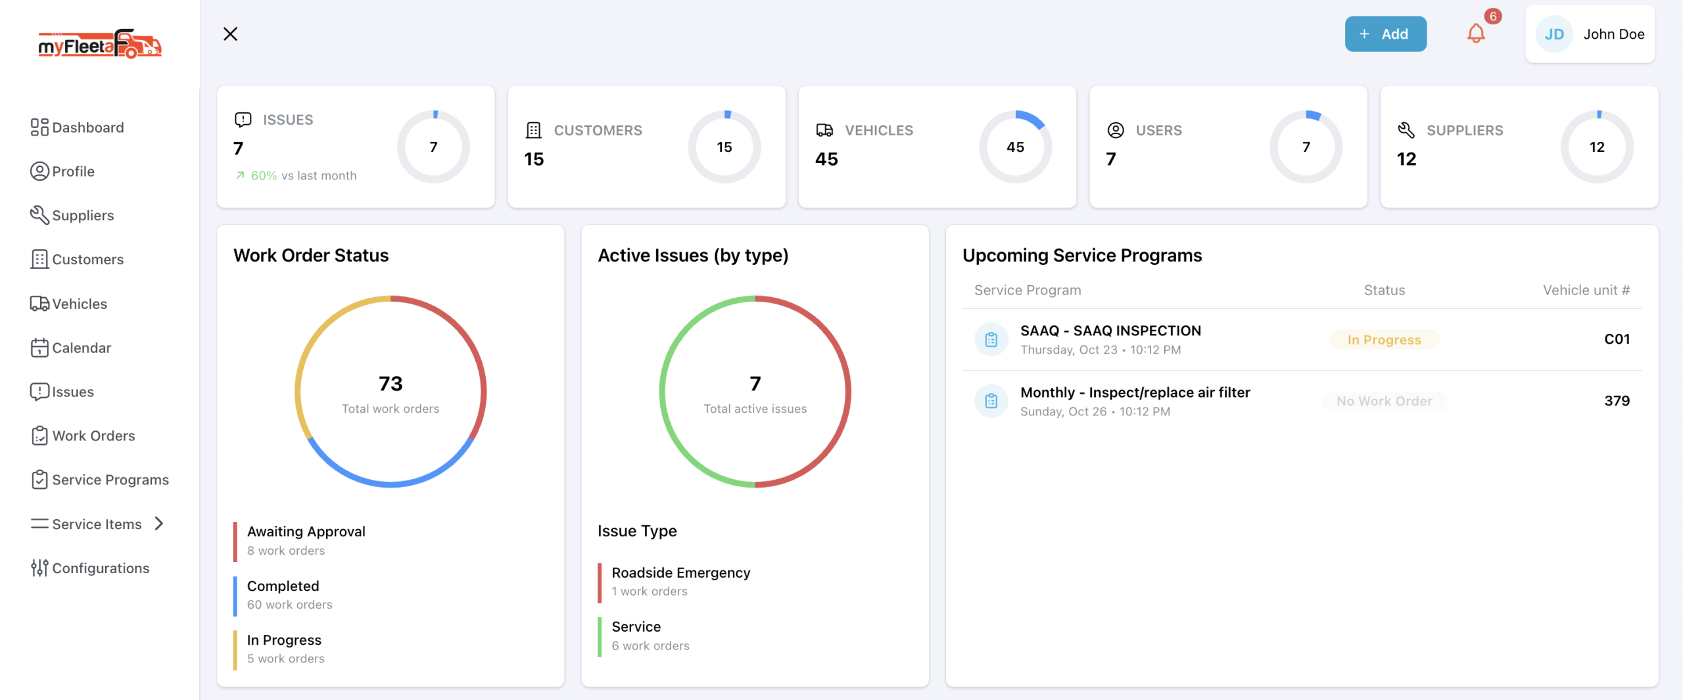Click the Users card person icon
The width and height of the screenshot is (1683, 700).
coord(1116,130)
